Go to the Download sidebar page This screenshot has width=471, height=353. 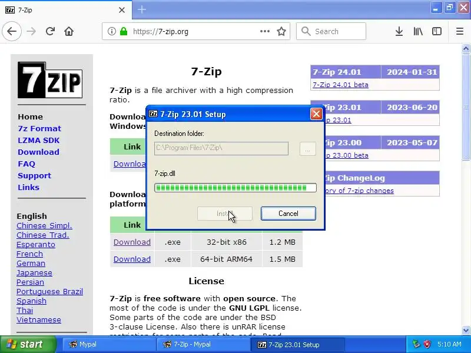coord(38,152)
